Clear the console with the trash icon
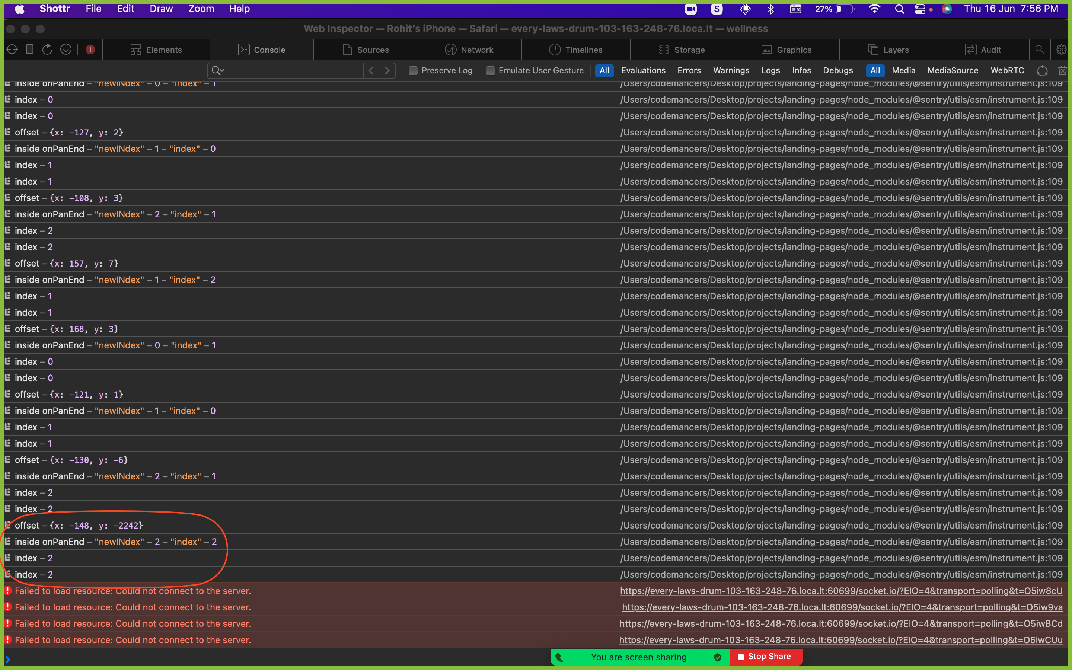This screenshot has height=670, width=1072. coord(1062,70)
